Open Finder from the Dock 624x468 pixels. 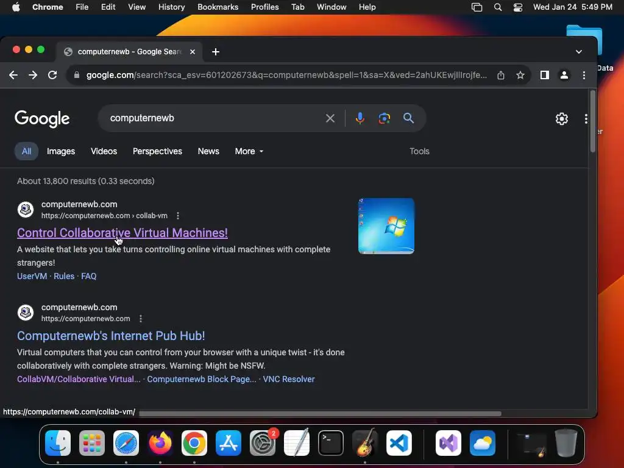(x=58, y=443)
